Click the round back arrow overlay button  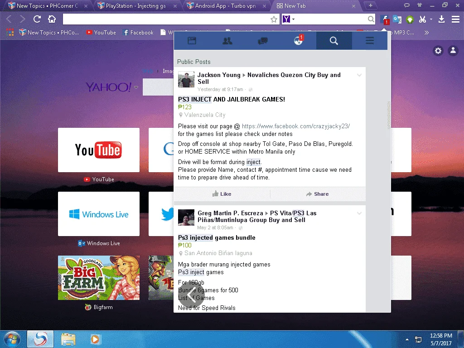pyautogui.click(x=192, y=295)
